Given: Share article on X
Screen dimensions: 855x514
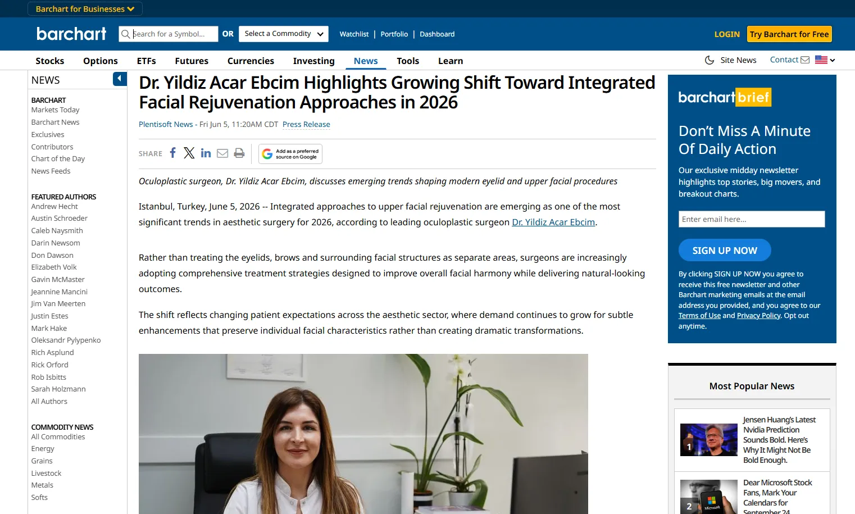Looking at the screenshot, I should [x=189, y=153].
